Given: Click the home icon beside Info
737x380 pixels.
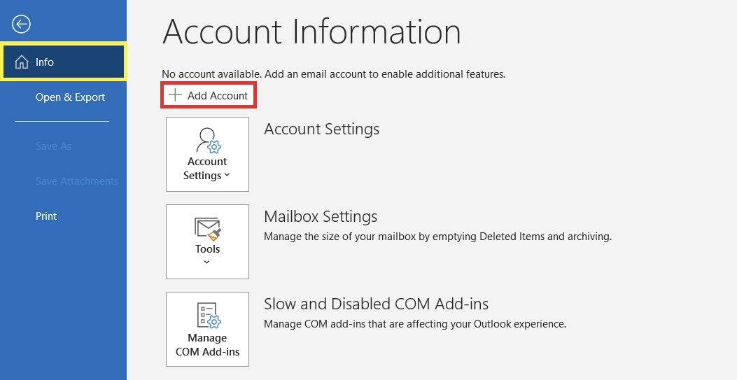Looking at the screenshot, I should click(22, 62).
